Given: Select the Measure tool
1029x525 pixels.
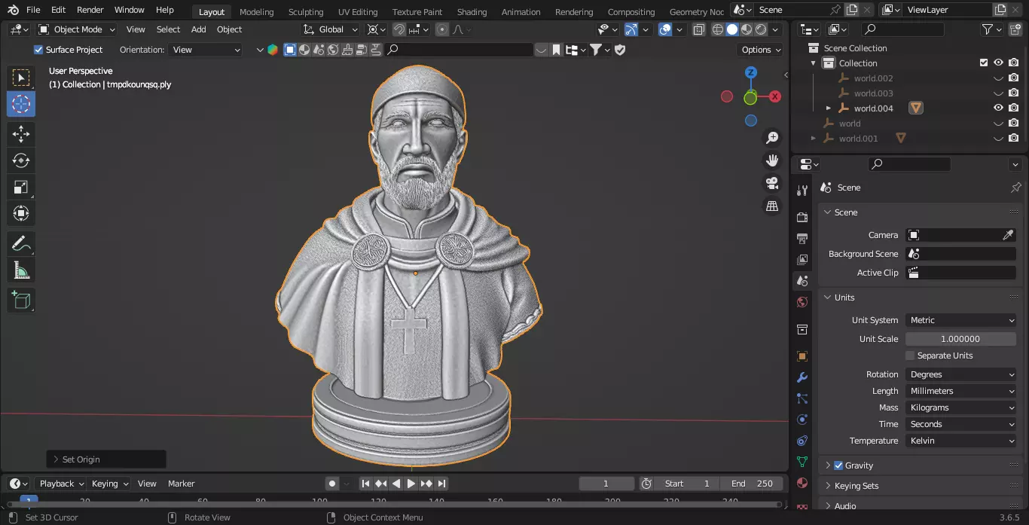Looking at the screenshot, I should tap(21, 270).
